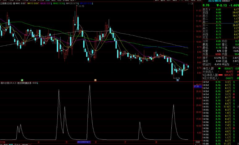The image size is (239, 145).
Task: Click the 14:55 tick row with 17.8万
Action: (221, 107)
